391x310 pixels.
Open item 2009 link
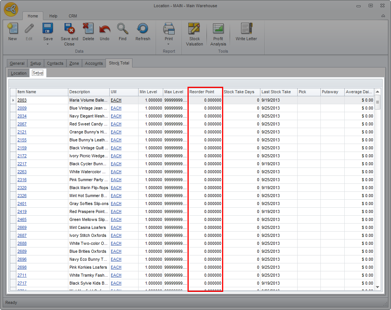point(22,108)
